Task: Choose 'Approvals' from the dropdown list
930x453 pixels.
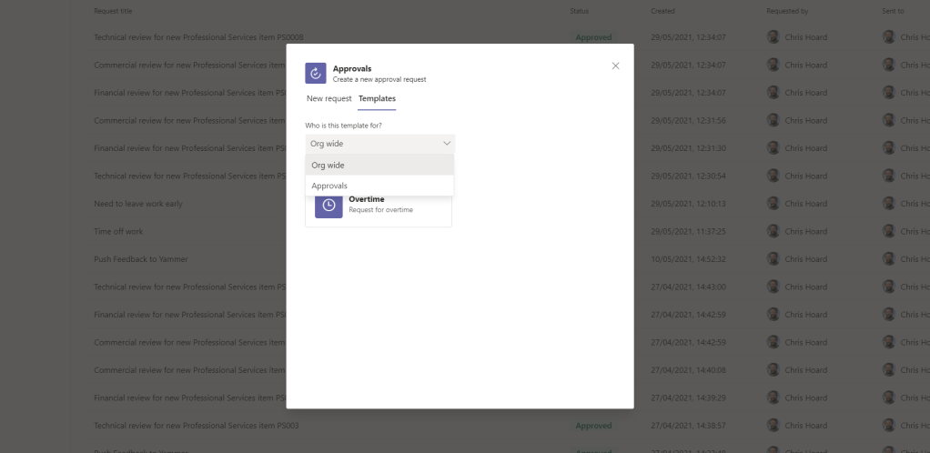Action: tap(379, 186)
